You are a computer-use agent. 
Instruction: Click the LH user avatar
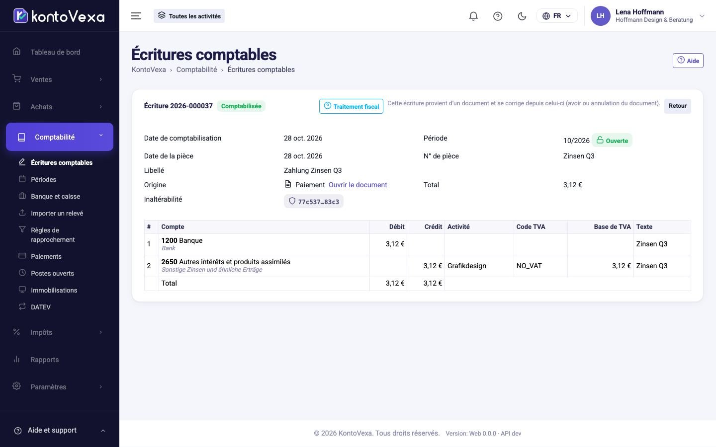coord(601,16)
